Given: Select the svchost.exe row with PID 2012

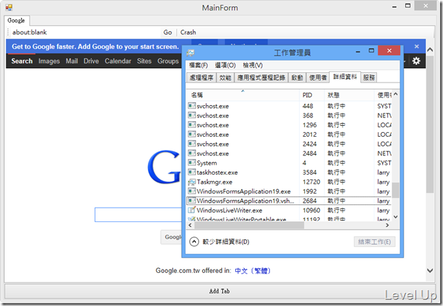Looking at the screenshot, I should pos(289,135).
